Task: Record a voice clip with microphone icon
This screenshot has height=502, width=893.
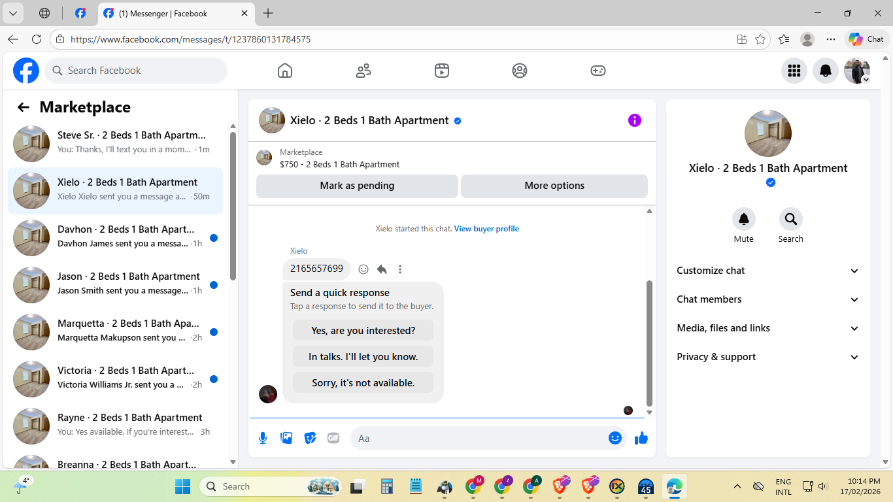Action: tap(263, 438)
